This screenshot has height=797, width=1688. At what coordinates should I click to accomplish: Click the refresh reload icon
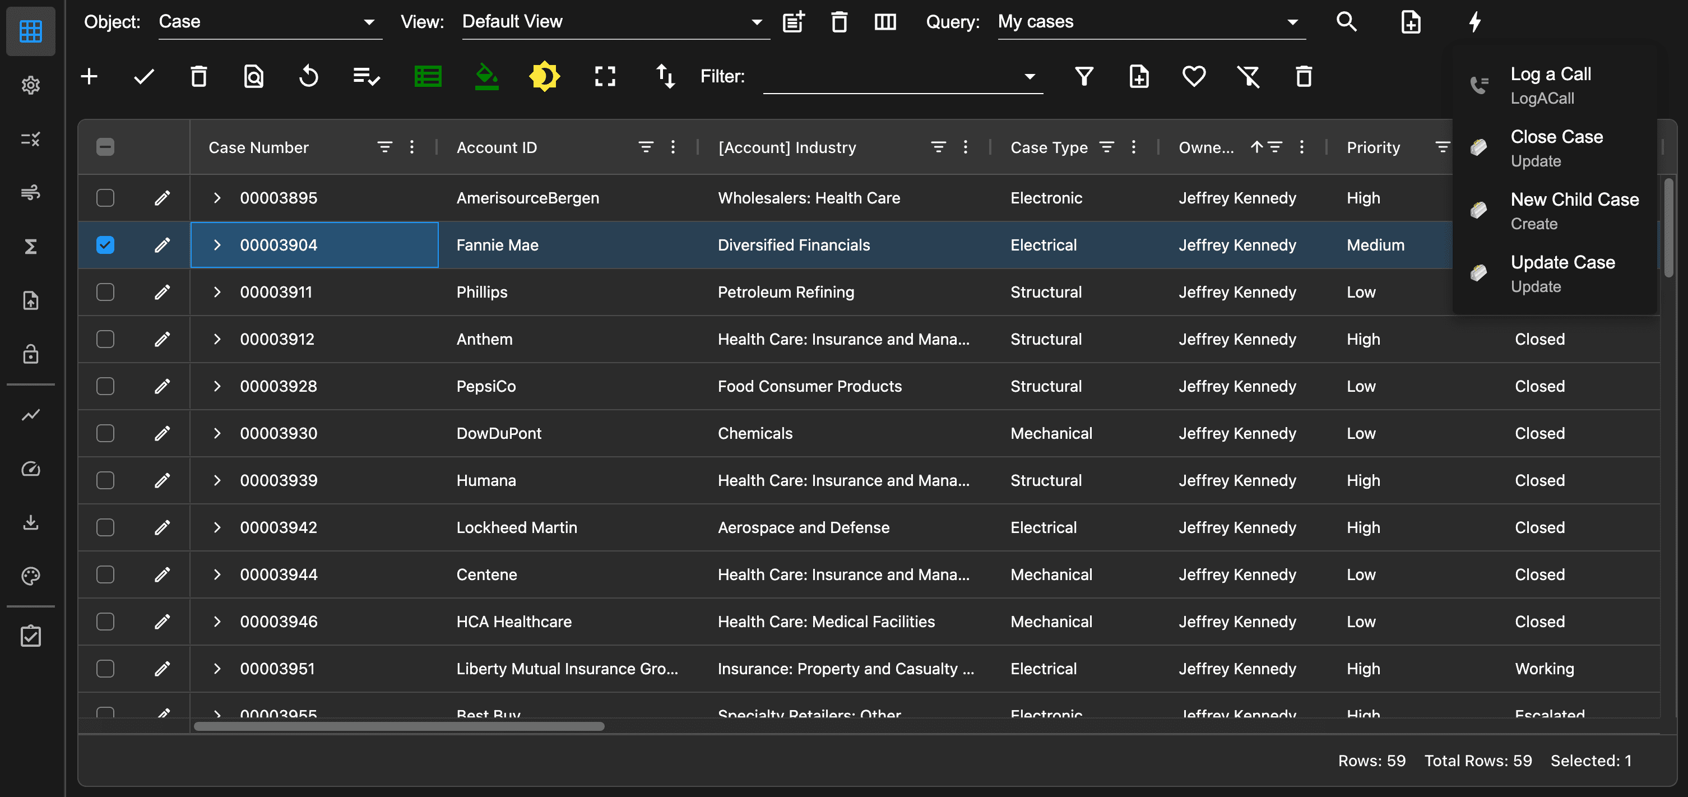[309, 76]
